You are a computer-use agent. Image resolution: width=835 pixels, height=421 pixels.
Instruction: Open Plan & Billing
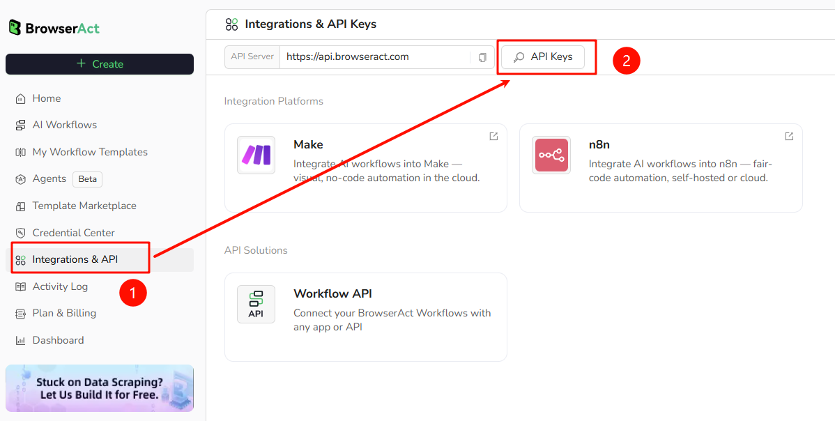100,314
